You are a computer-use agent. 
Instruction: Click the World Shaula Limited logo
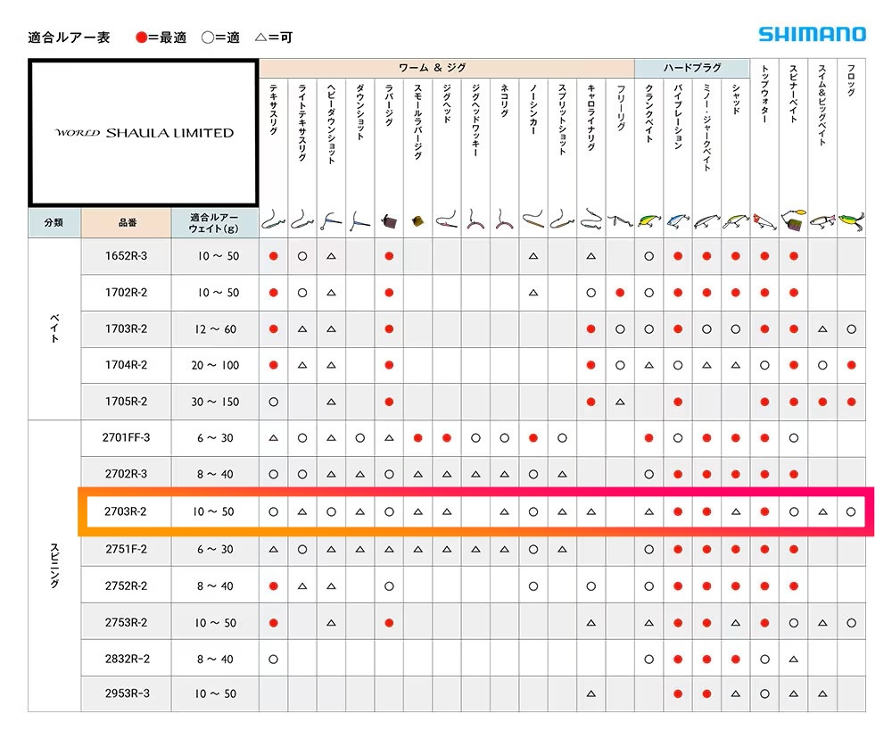pyautogui.click(x=144, y=133)
